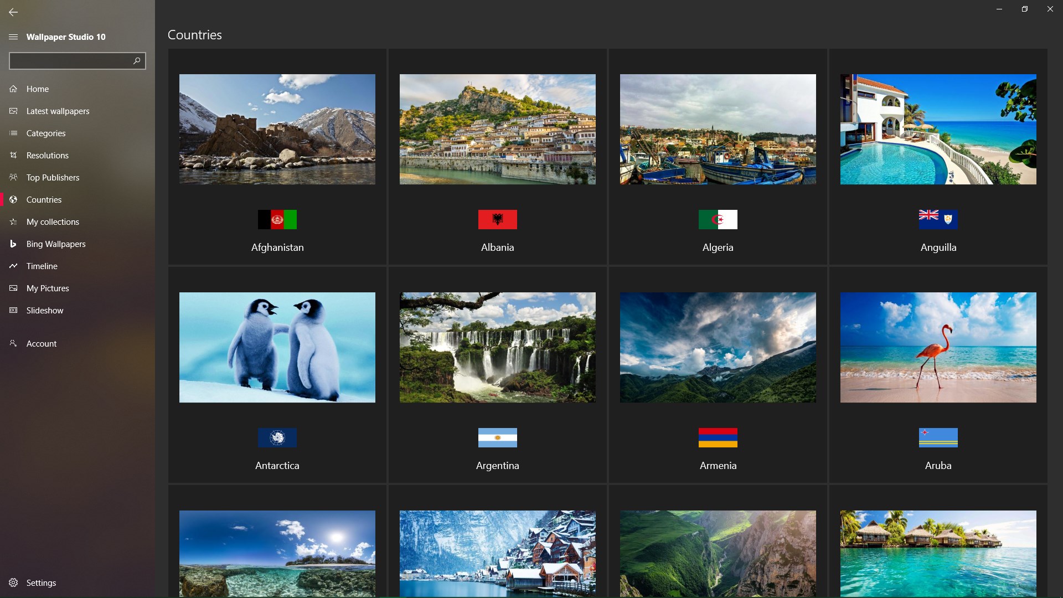Screen dimensions: 1063x598
Task: Open the Timeline section
Action: (x=42, y=266)
